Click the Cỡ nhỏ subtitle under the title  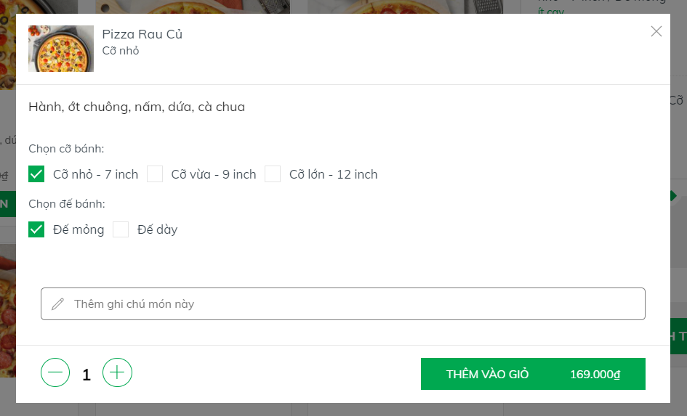pos(121,51)
